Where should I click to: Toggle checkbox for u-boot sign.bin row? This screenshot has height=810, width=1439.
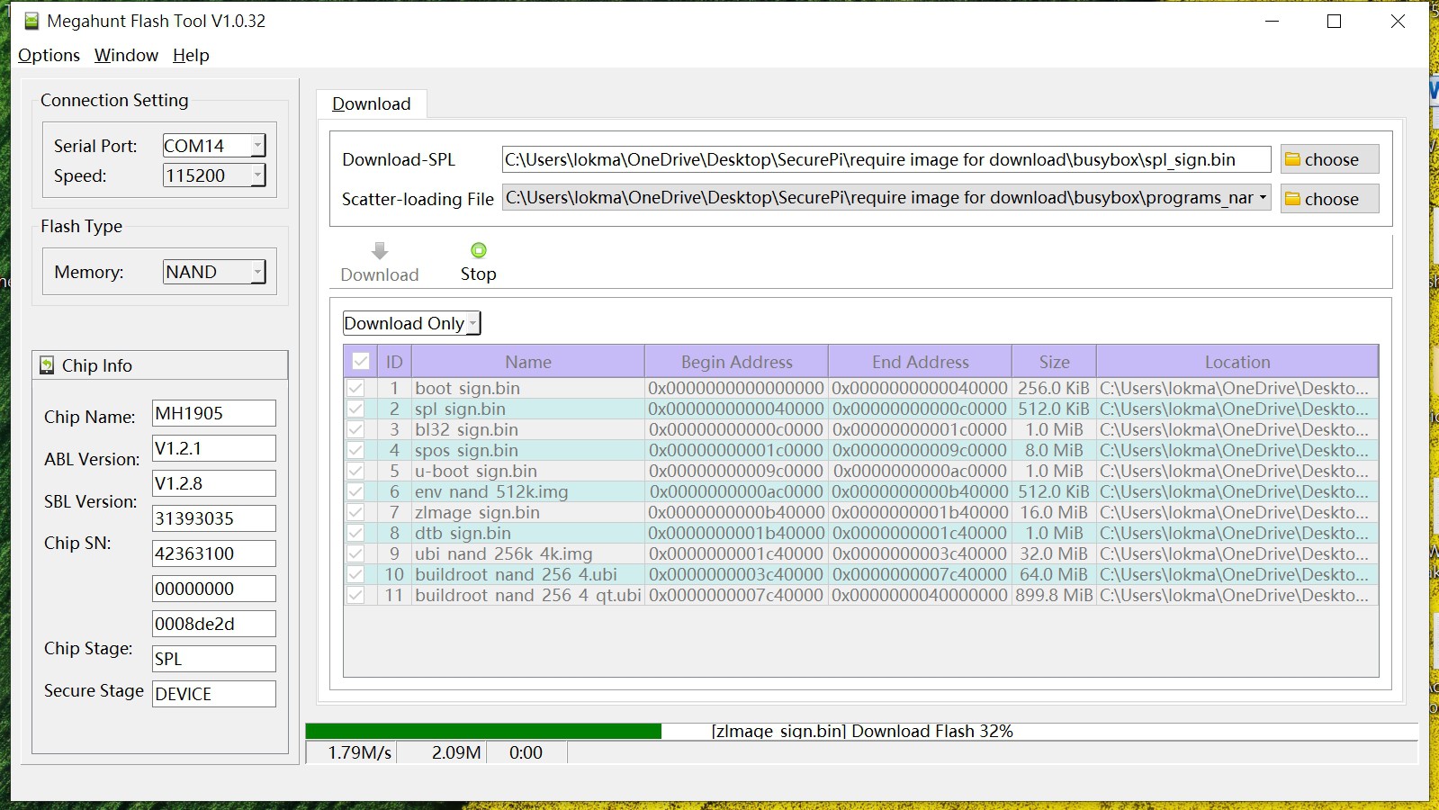click(356, 471)
